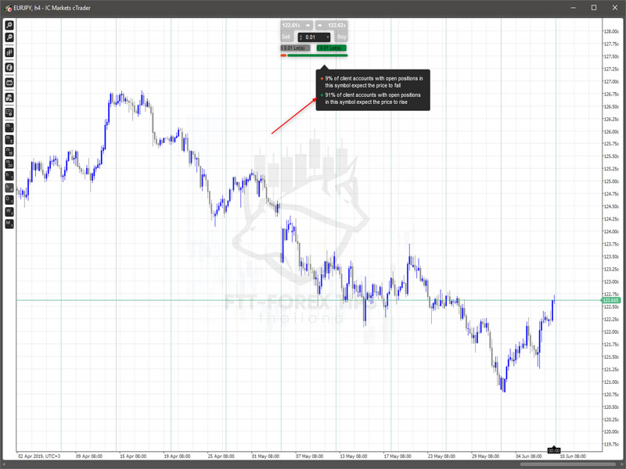Click the '01 May 08:00' axis label
The height and width of the screenshot is (469, 626).
(x=265, y=456)
